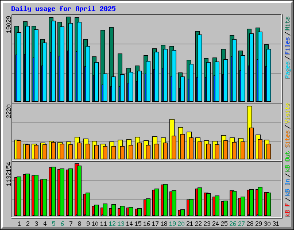Click the Hits legend label
This screenshot has width=294, height=230.
(288, 24)
